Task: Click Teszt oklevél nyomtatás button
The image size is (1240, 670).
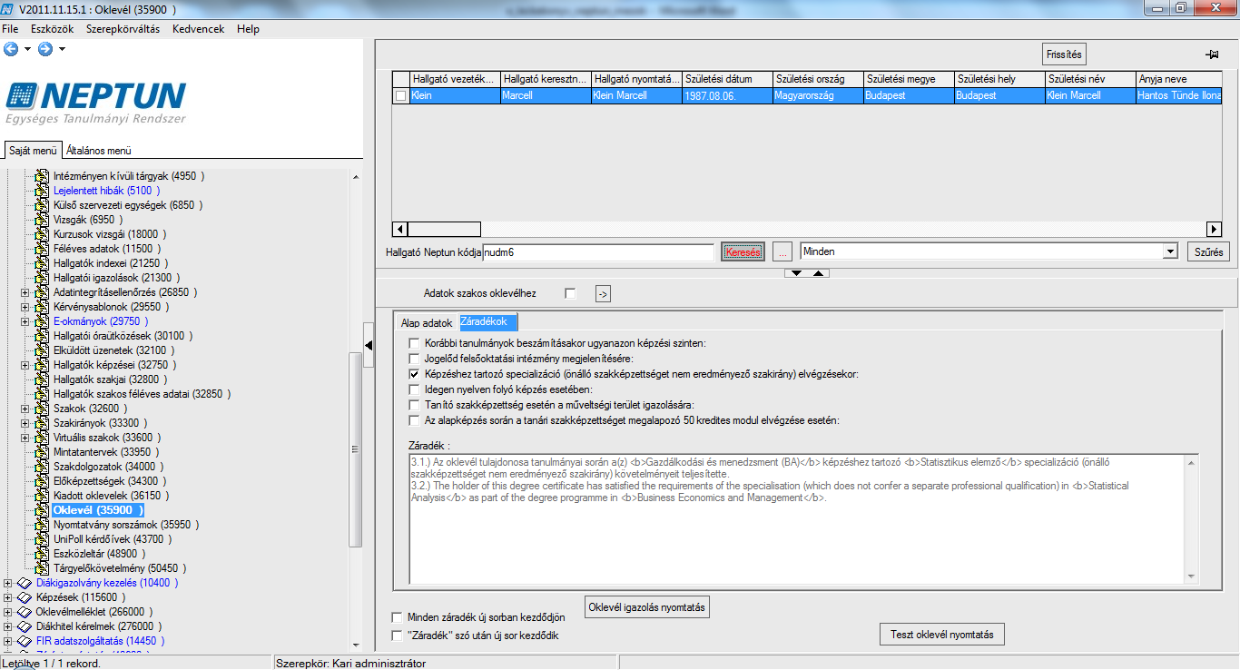Action: click(942, 634)
